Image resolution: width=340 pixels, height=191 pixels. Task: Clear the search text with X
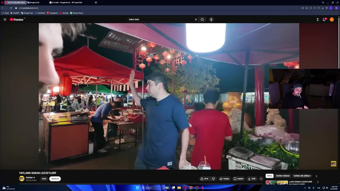pos(196,19)
